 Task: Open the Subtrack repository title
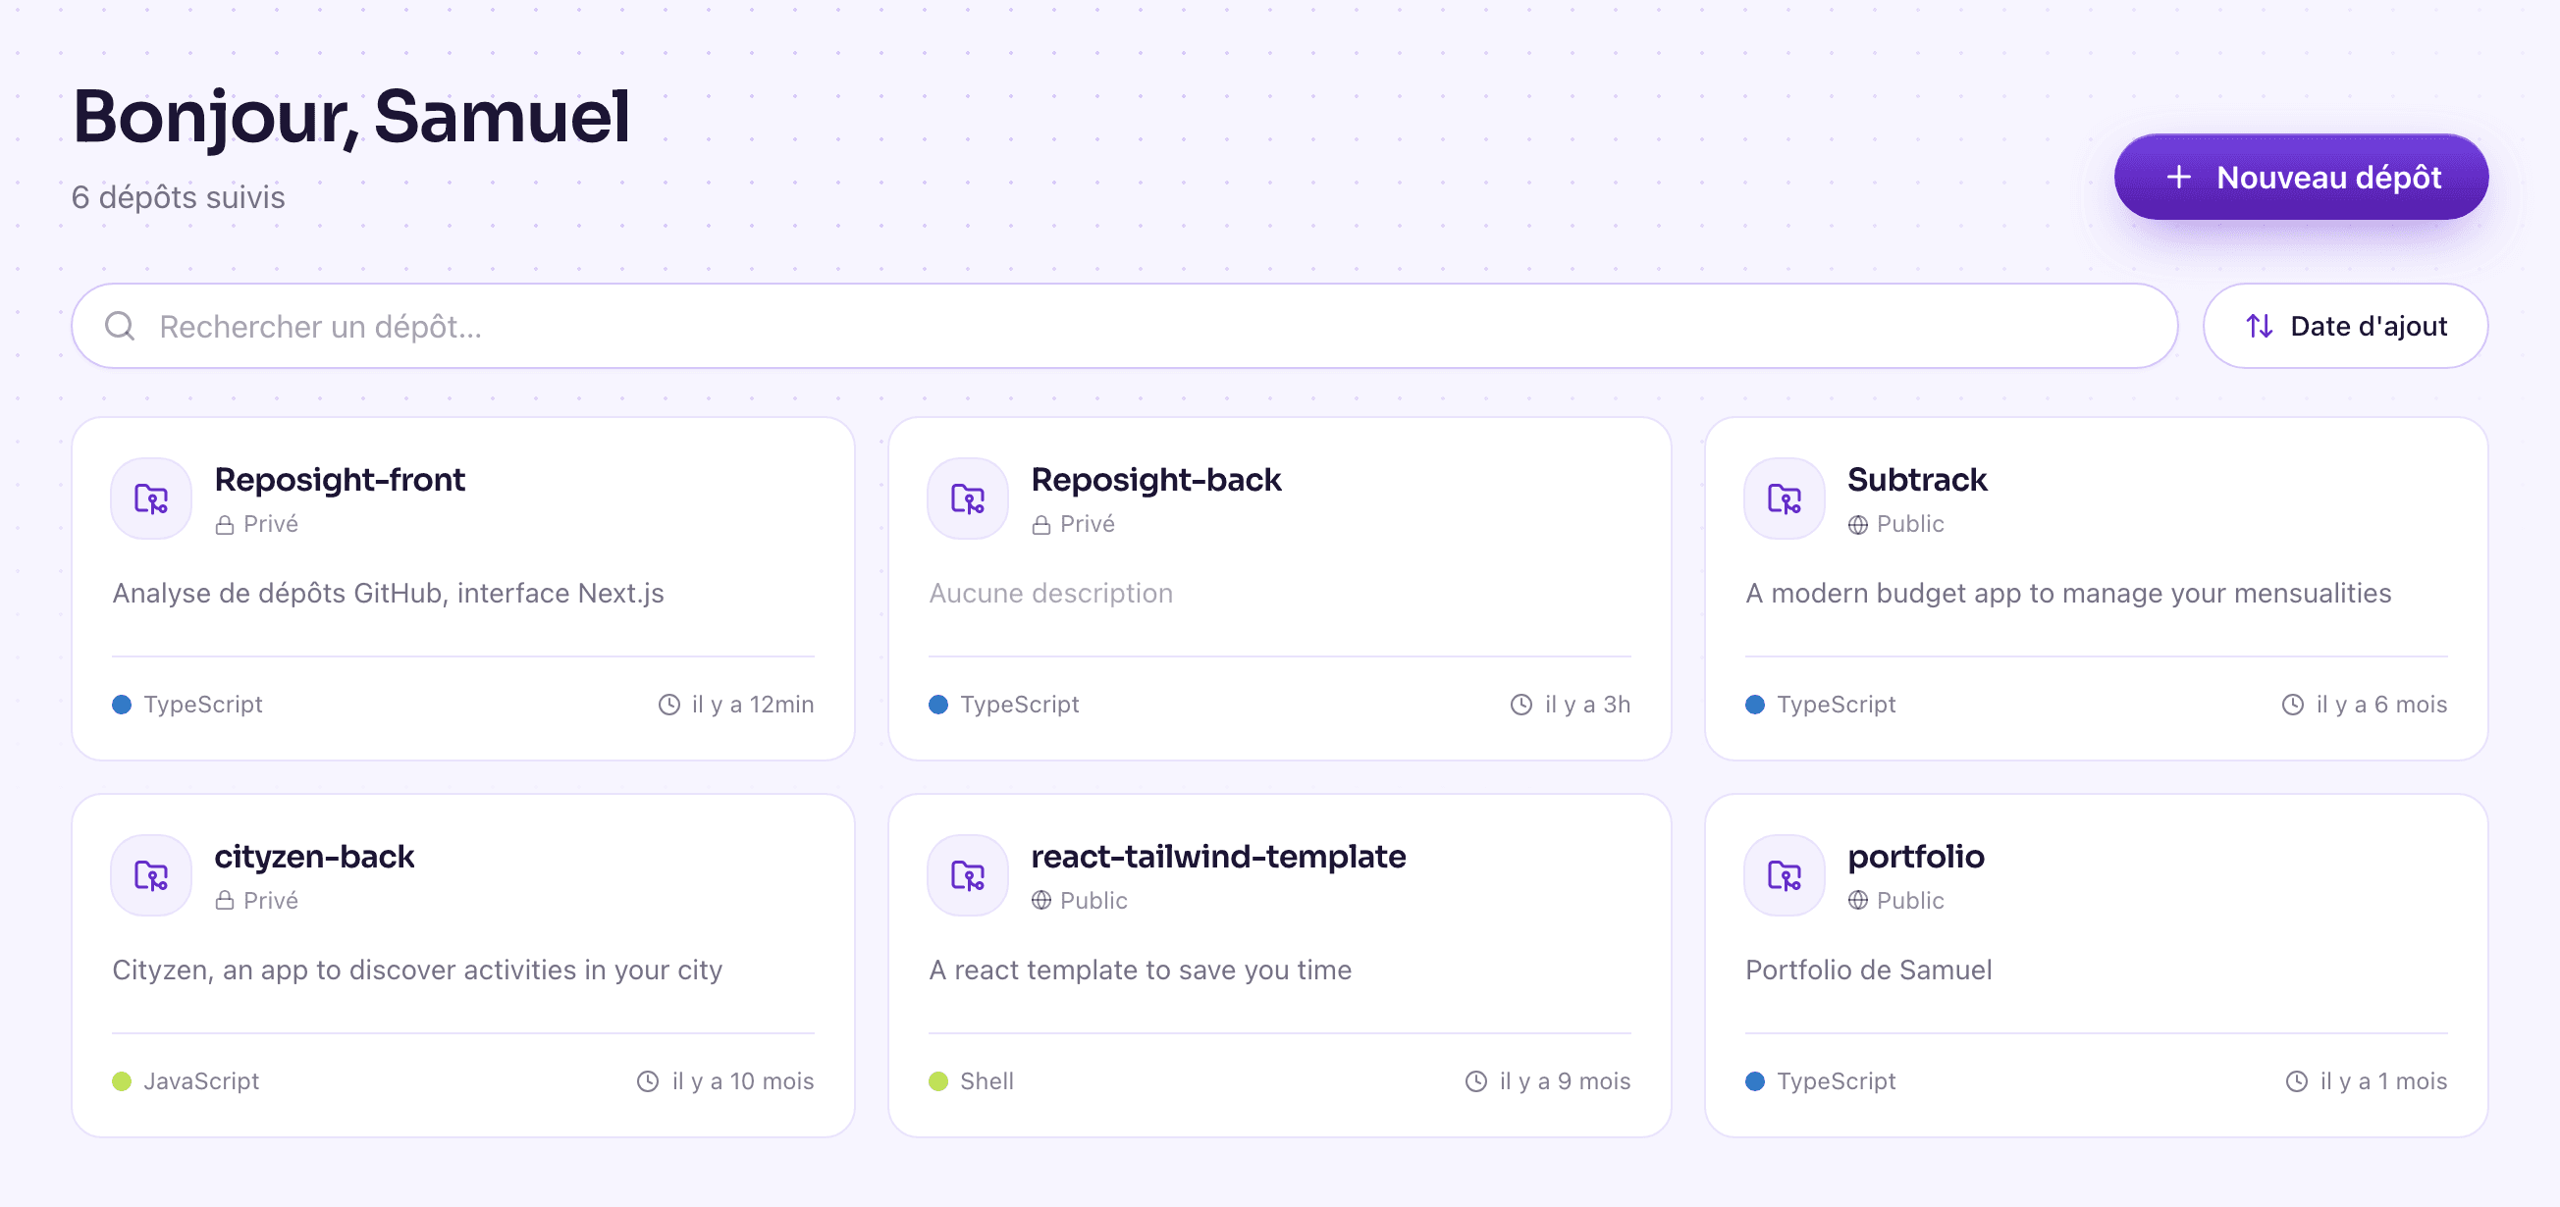(x=1916, y=480)
